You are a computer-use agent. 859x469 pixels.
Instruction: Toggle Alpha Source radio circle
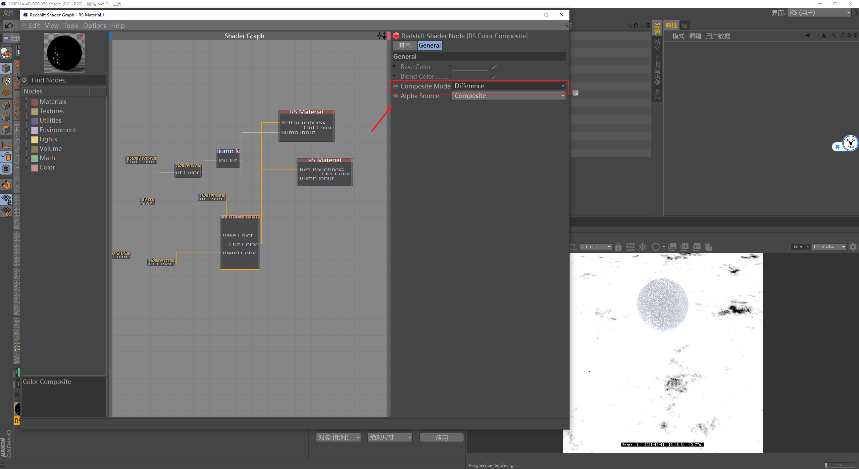click(396, 96)
